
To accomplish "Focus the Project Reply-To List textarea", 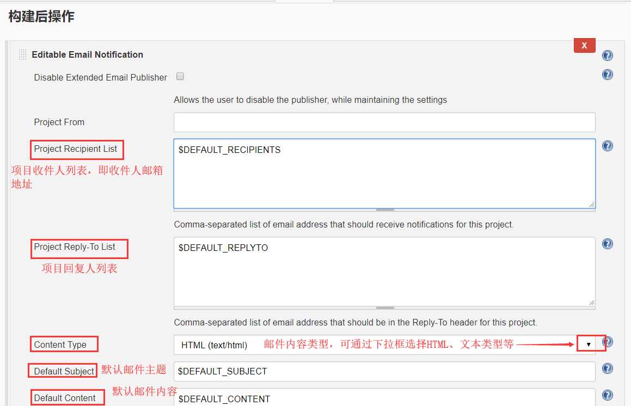I will pos(384,272).
